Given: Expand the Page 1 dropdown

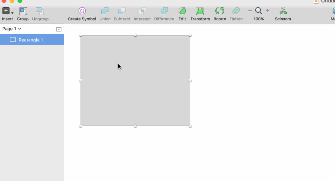Looking at the screenshot, I should (x=12, y=29).
